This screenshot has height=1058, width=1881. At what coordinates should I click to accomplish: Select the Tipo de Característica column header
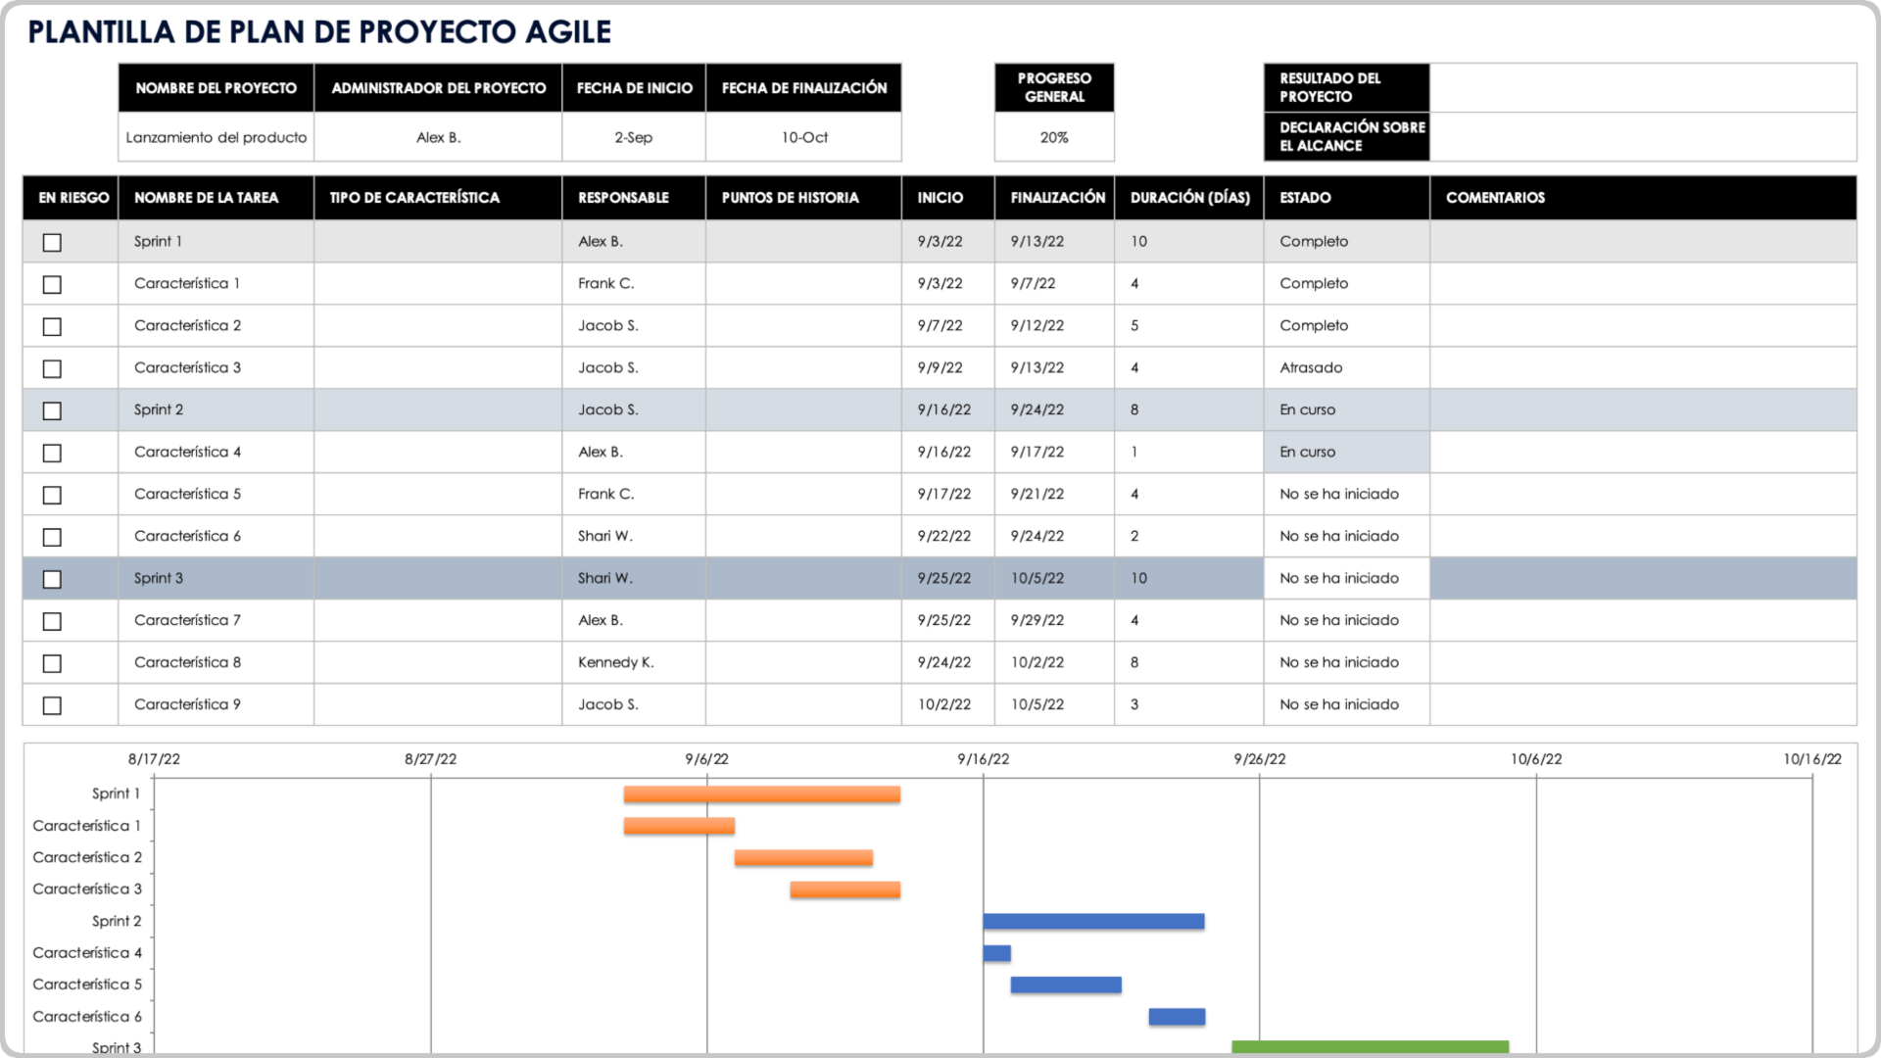[x=438, y=198]
